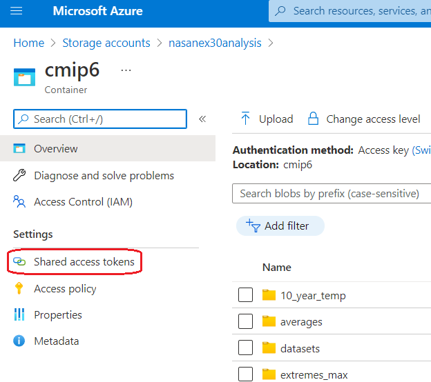
Task: Click the bars icon for Properties
Action: 19,314
